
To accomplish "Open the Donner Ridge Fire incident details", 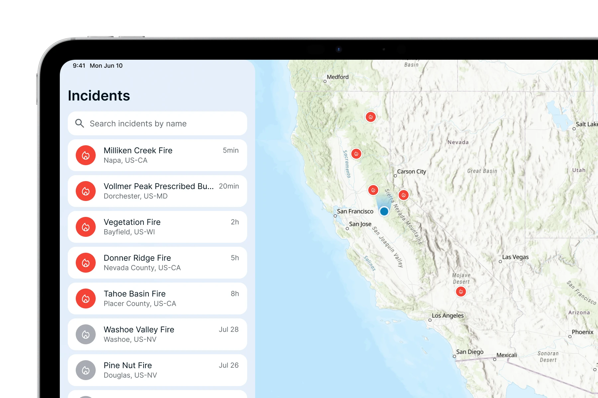I will pos(157,262).
